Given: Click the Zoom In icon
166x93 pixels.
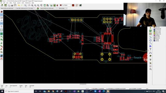Looking at the screenshot, I should [32, 5].
